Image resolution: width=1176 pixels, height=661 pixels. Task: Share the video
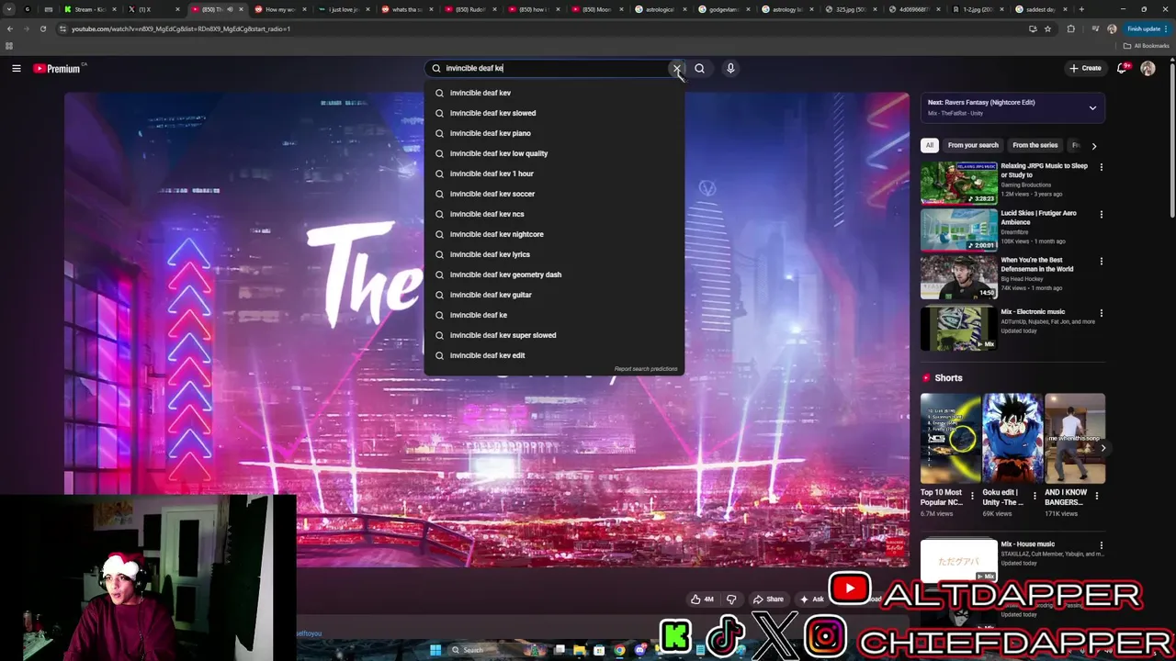pos(768,599)
